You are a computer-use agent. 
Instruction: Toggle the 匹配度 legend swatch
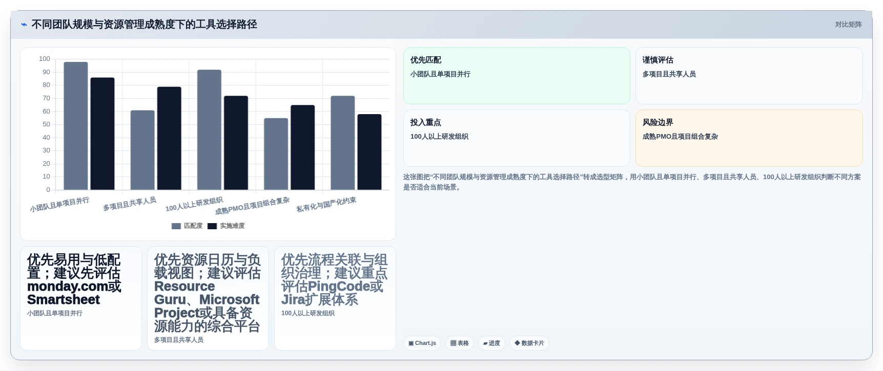tap(176, 226)
